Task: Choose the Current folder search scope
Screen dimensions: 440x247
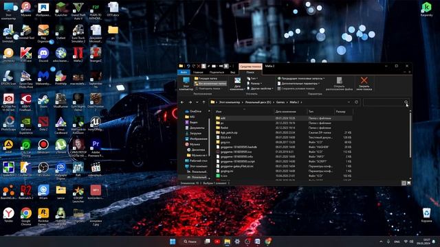Action: coord(206,78)
